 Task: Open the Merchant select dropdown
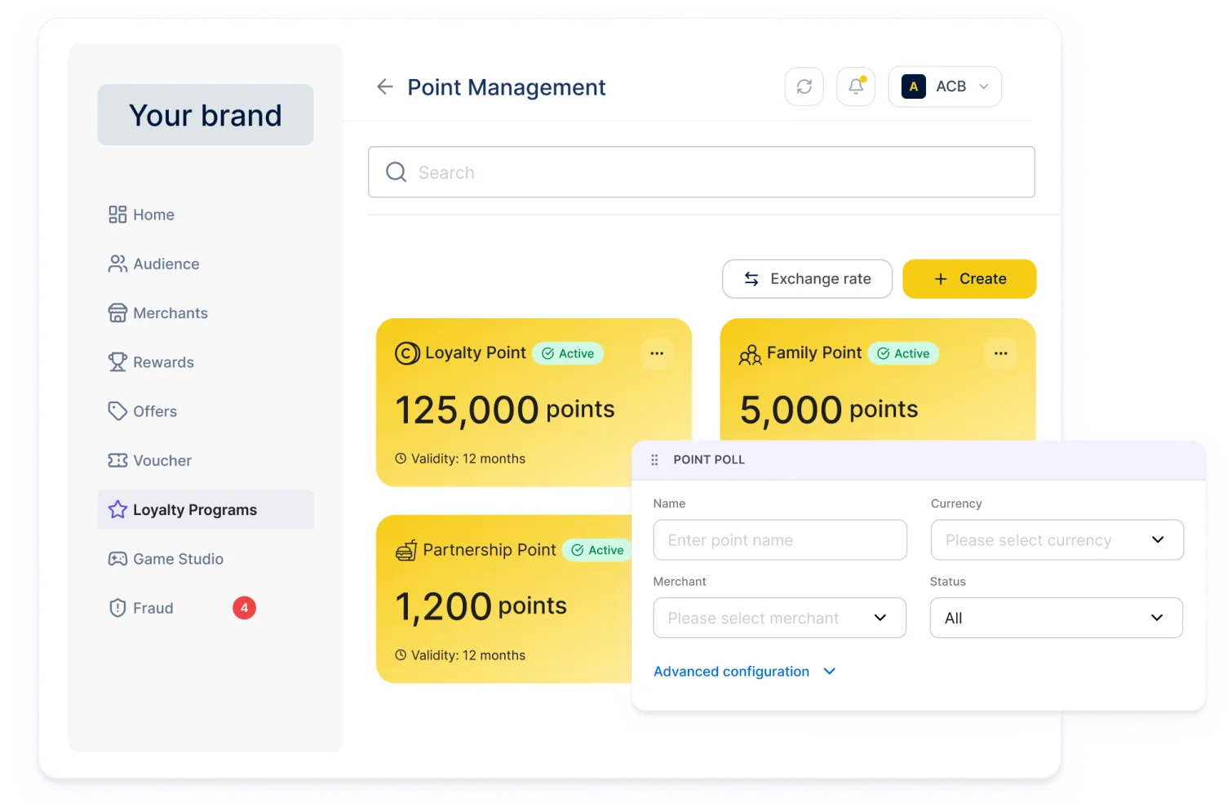(779, 618)
